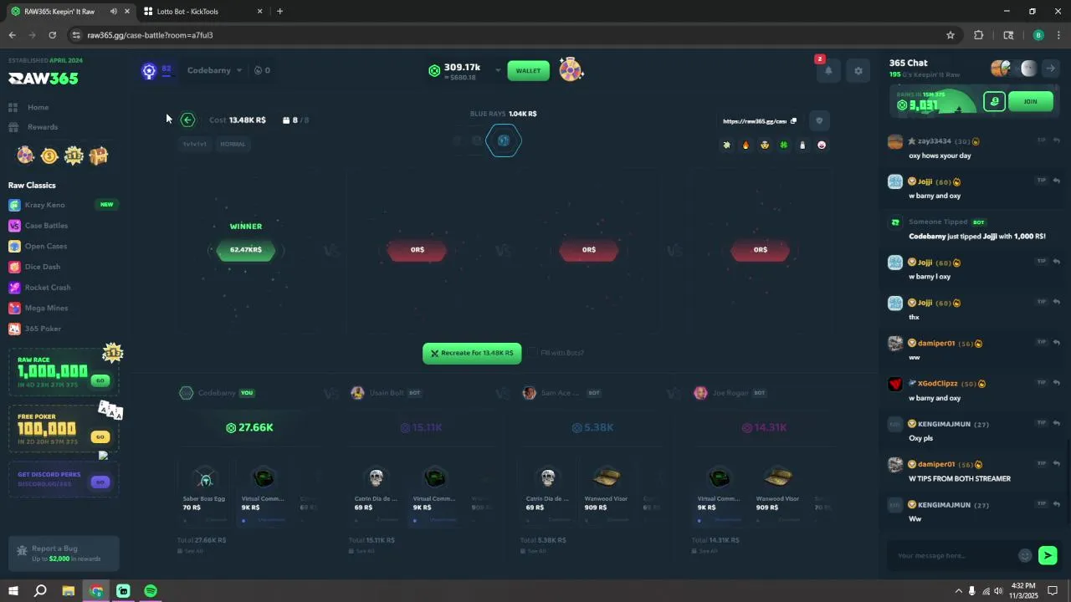Screen dimensions: 1071x602
Task: Click the shield fairness icon
Action: [x=819, y=121]
